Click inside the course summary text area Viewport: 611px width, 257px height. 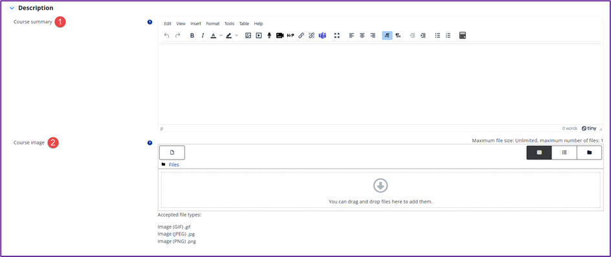tap(381, 83)
